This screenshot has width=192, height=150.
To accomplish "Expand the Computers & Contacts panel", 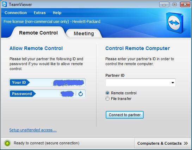I will pyautogui.click(x=163, y=143).
